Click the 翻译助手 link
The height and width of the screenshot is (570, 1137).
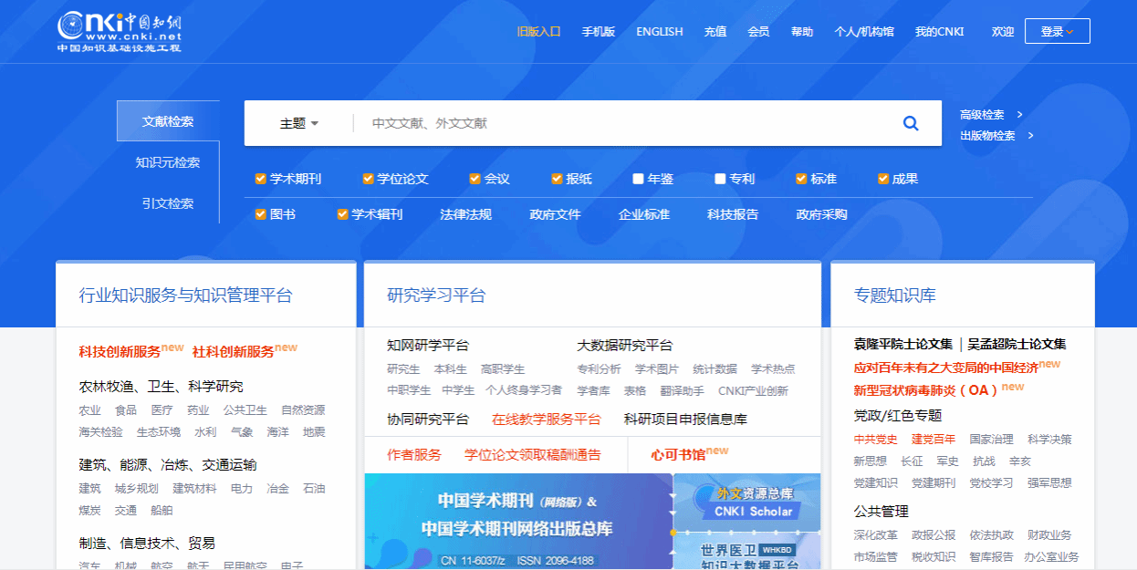coord(683,391)
